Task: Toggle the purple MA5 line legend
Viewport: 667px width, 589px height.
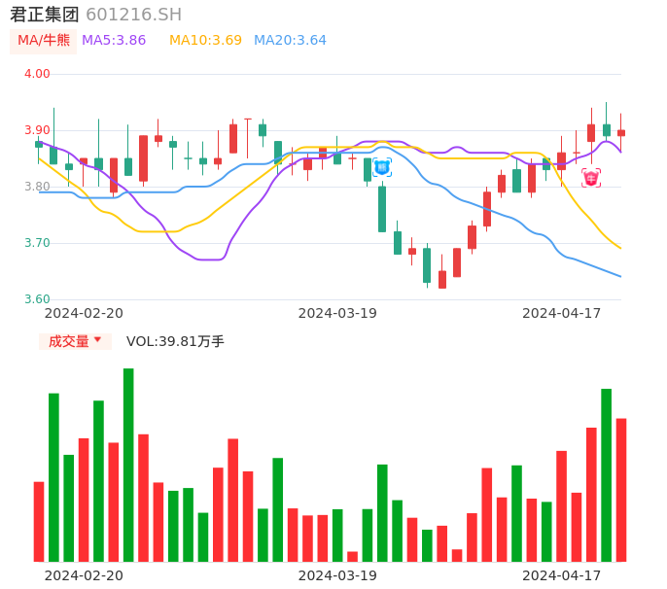Action: point(114,41)
